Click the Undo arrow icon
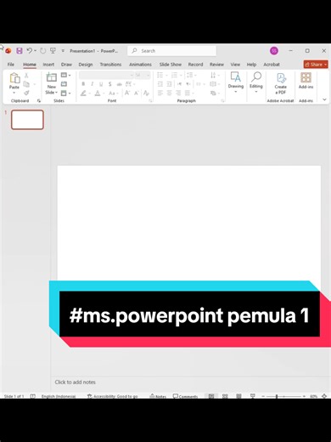Image resolution: width=331 pixels, height=442 pixels. click(x=30, y=51)
